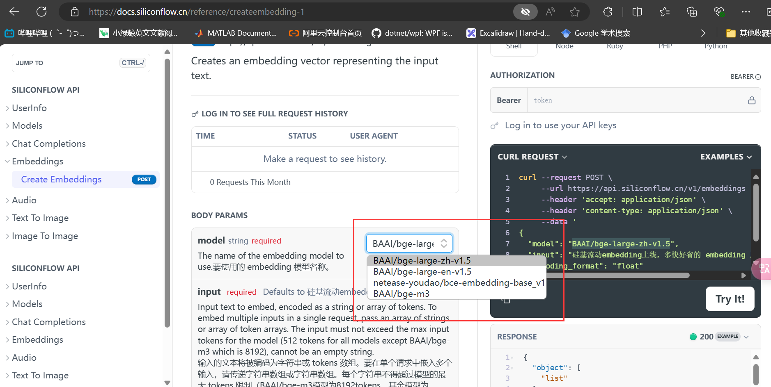Open the favorites list icon

pos(665,12)
